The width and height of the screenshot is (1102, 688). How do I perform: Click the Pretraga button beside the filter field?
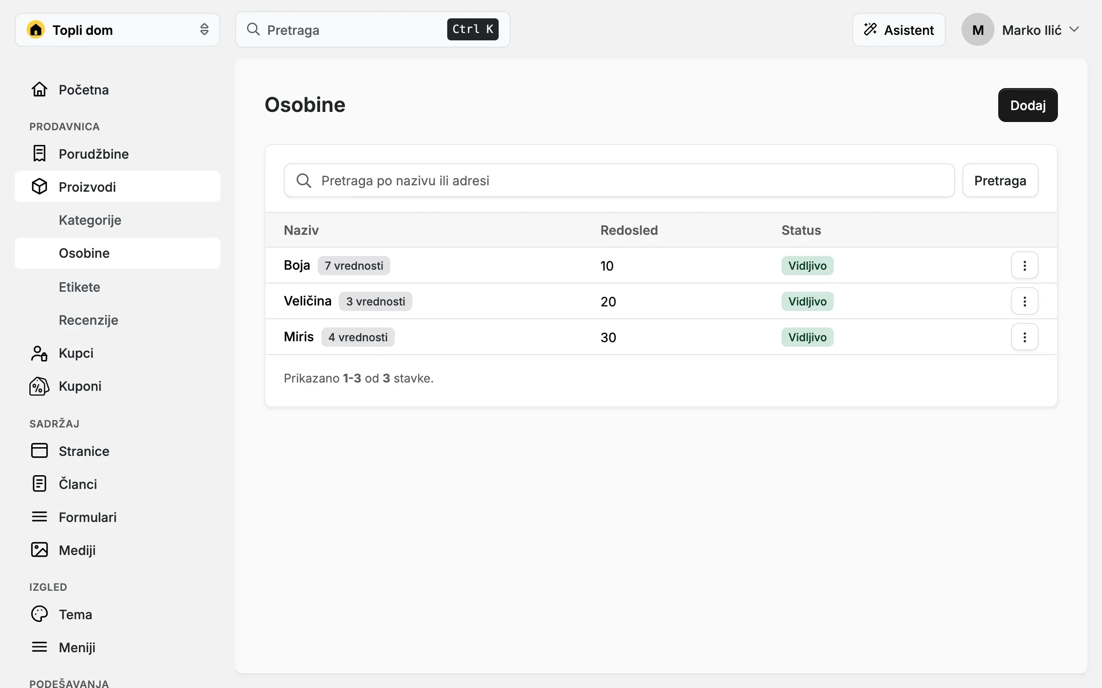pyautogui.click(x=1000, y=181)
